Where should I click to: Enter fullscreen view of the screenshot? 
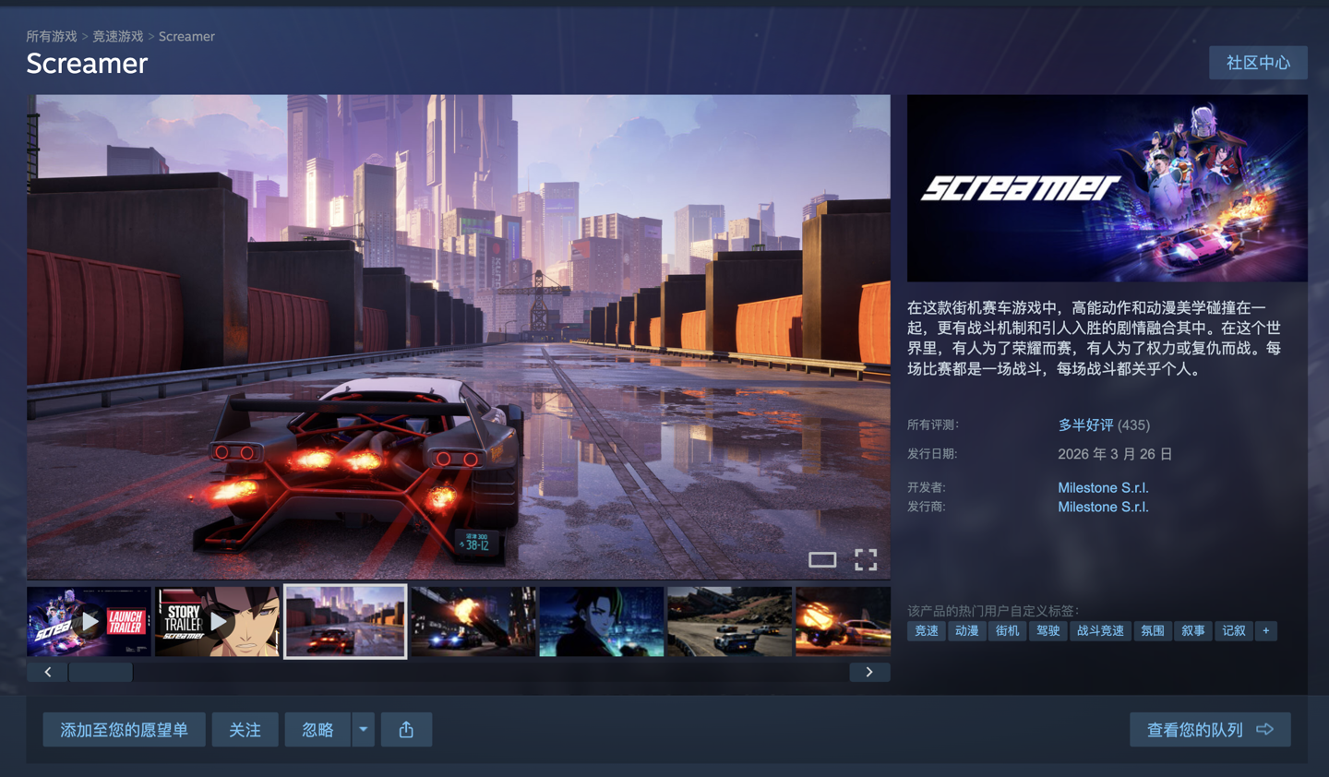(865, 560)
